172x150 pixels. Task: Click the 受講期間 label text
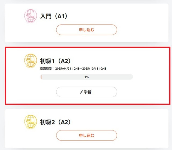click(x=46, y=69)
